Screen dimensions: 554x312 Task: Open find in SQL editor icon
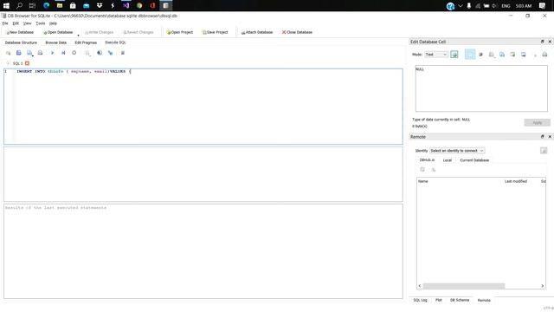point(100,53)
